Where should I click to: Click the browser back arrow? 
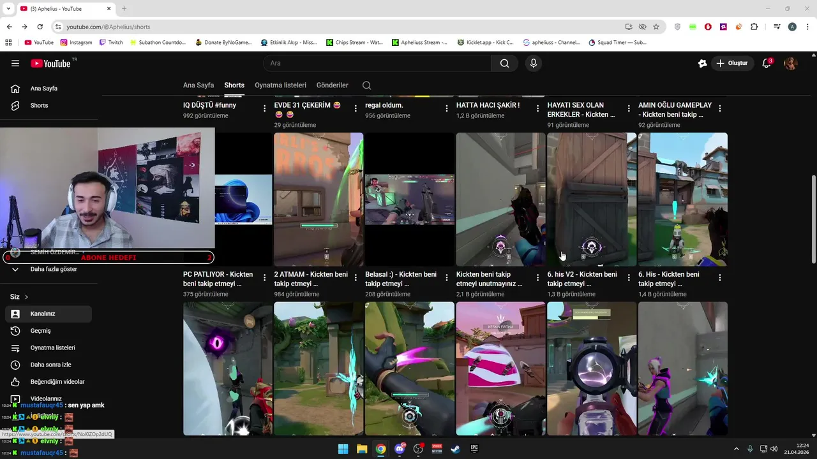[x=9, y=27]
